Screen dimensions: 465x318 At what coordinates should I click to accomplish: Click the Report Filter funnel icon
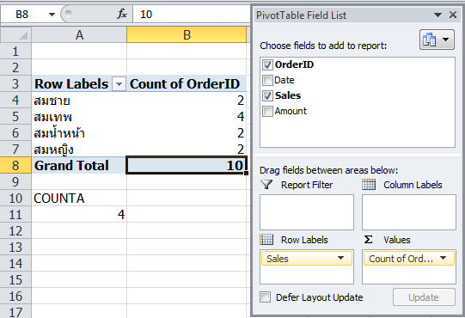point(266,185)
